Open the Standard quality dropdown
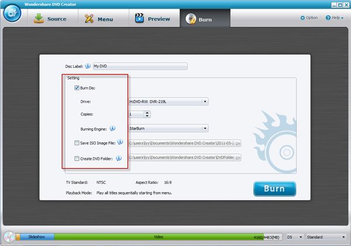 click(x=326, y=237)
